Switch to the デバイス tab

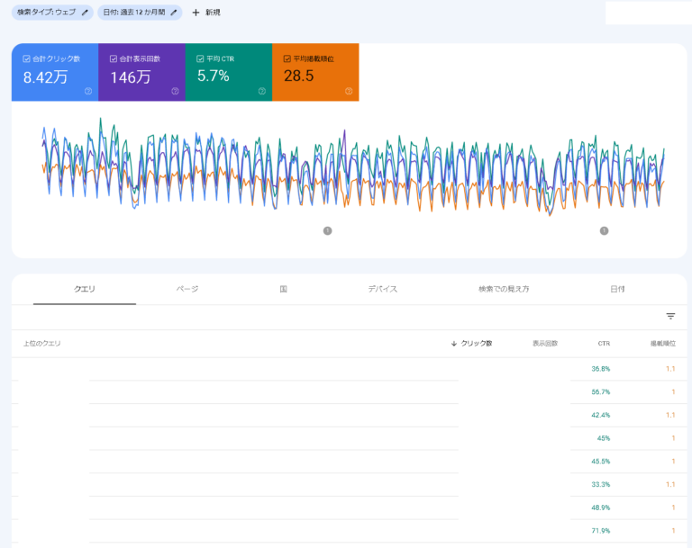[383, 289]
